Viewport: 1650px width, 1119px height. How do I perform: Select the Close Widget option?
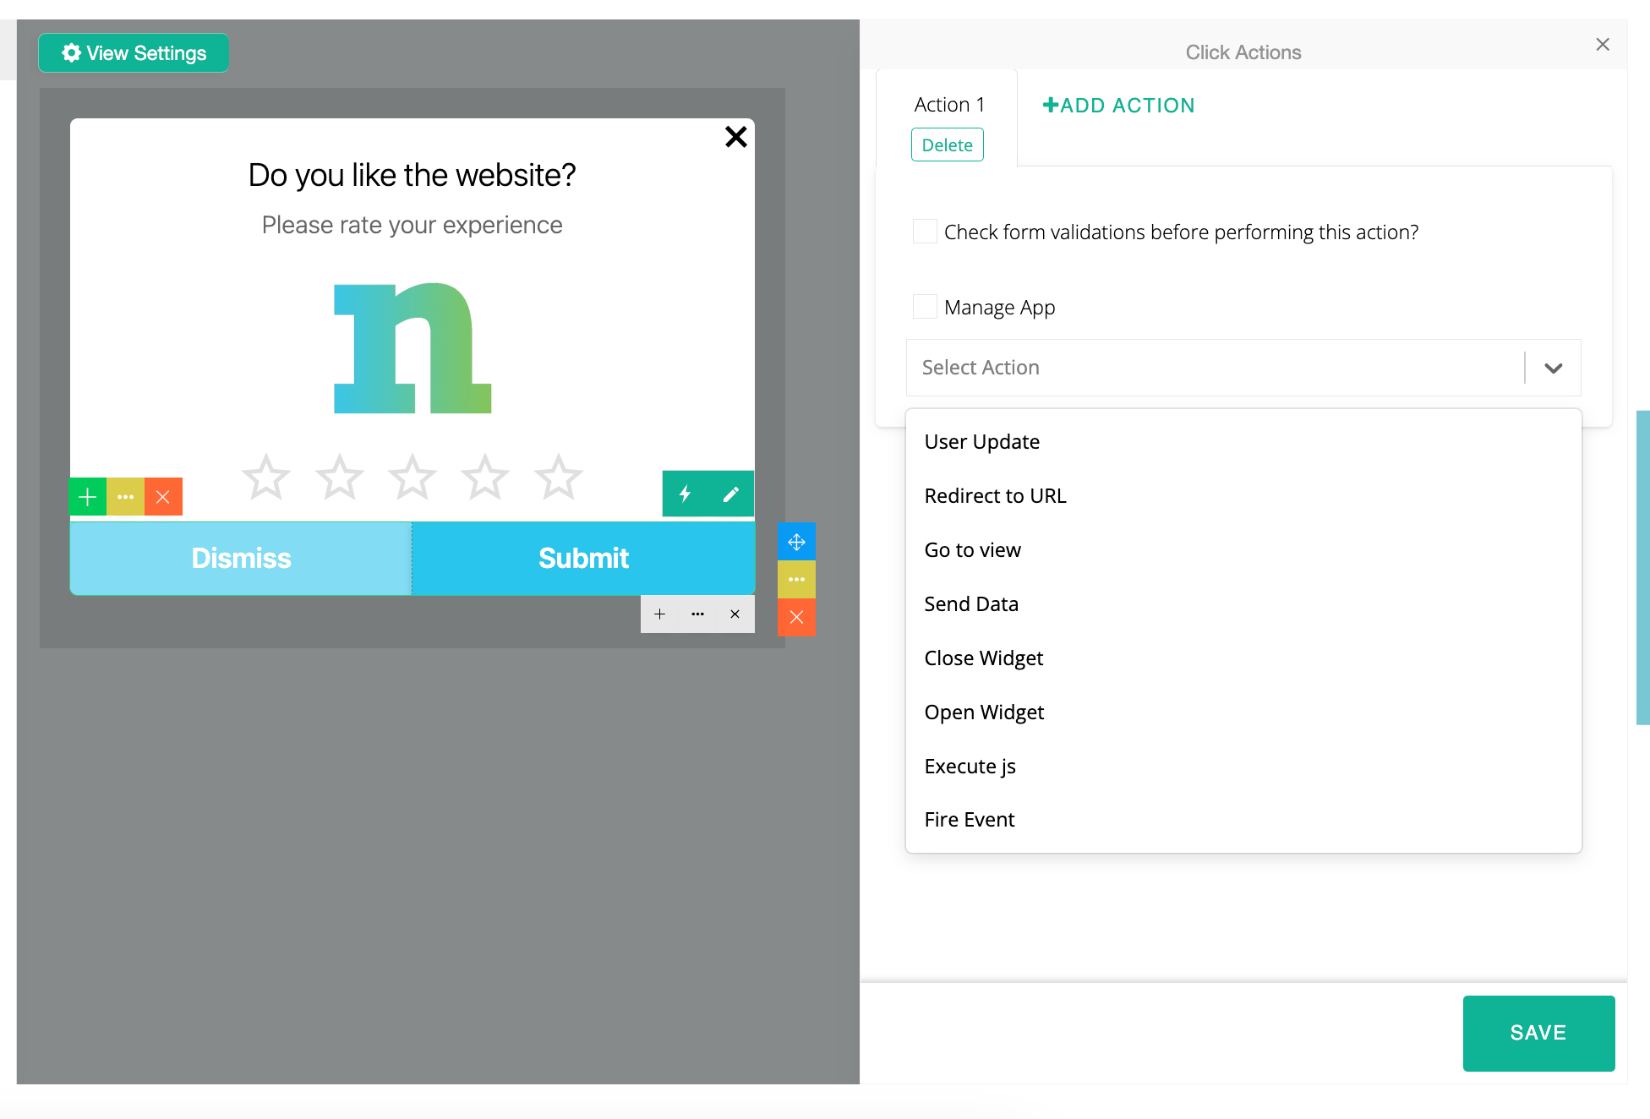[983, 658]
